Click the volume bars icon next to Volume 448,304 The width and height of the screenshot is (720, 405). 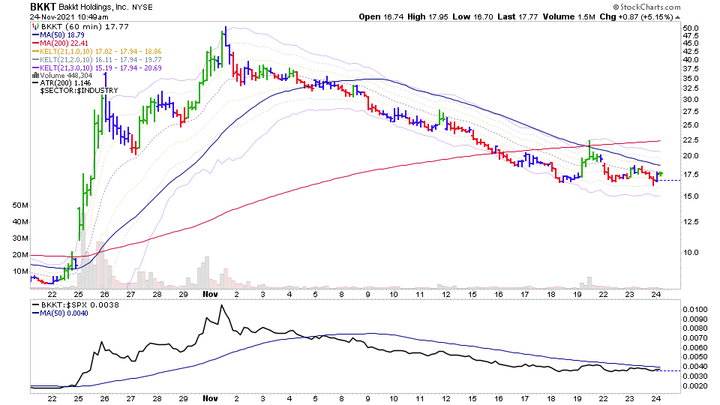coord(35,75)
